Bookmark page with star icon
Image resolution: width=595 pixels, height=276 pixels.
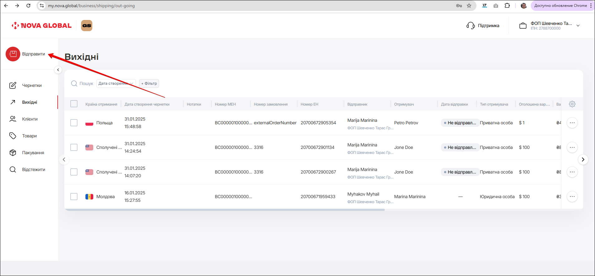coord(469,6)
